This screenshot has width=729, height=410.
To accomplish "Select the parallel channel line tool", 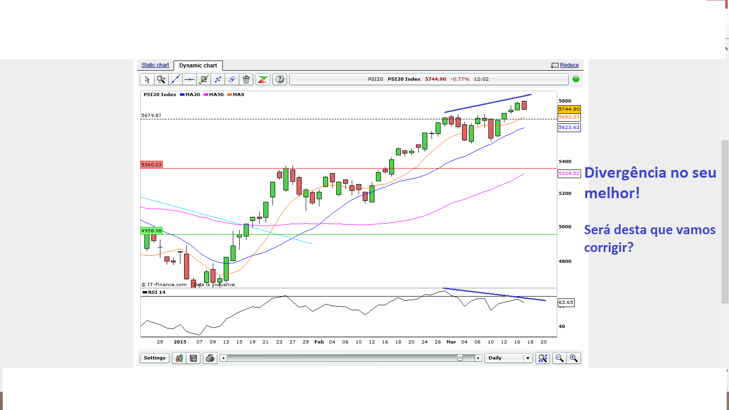I will [232, 79].
